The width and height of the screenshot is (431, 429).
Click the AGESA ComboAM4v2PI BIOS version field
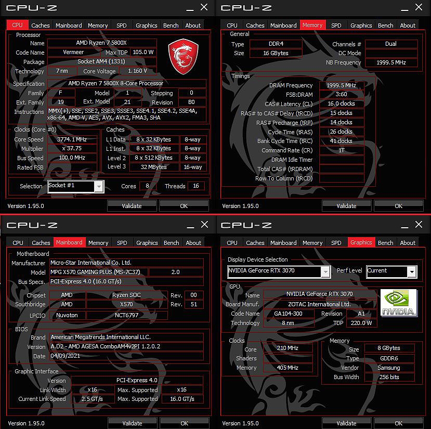pos(126,346)
